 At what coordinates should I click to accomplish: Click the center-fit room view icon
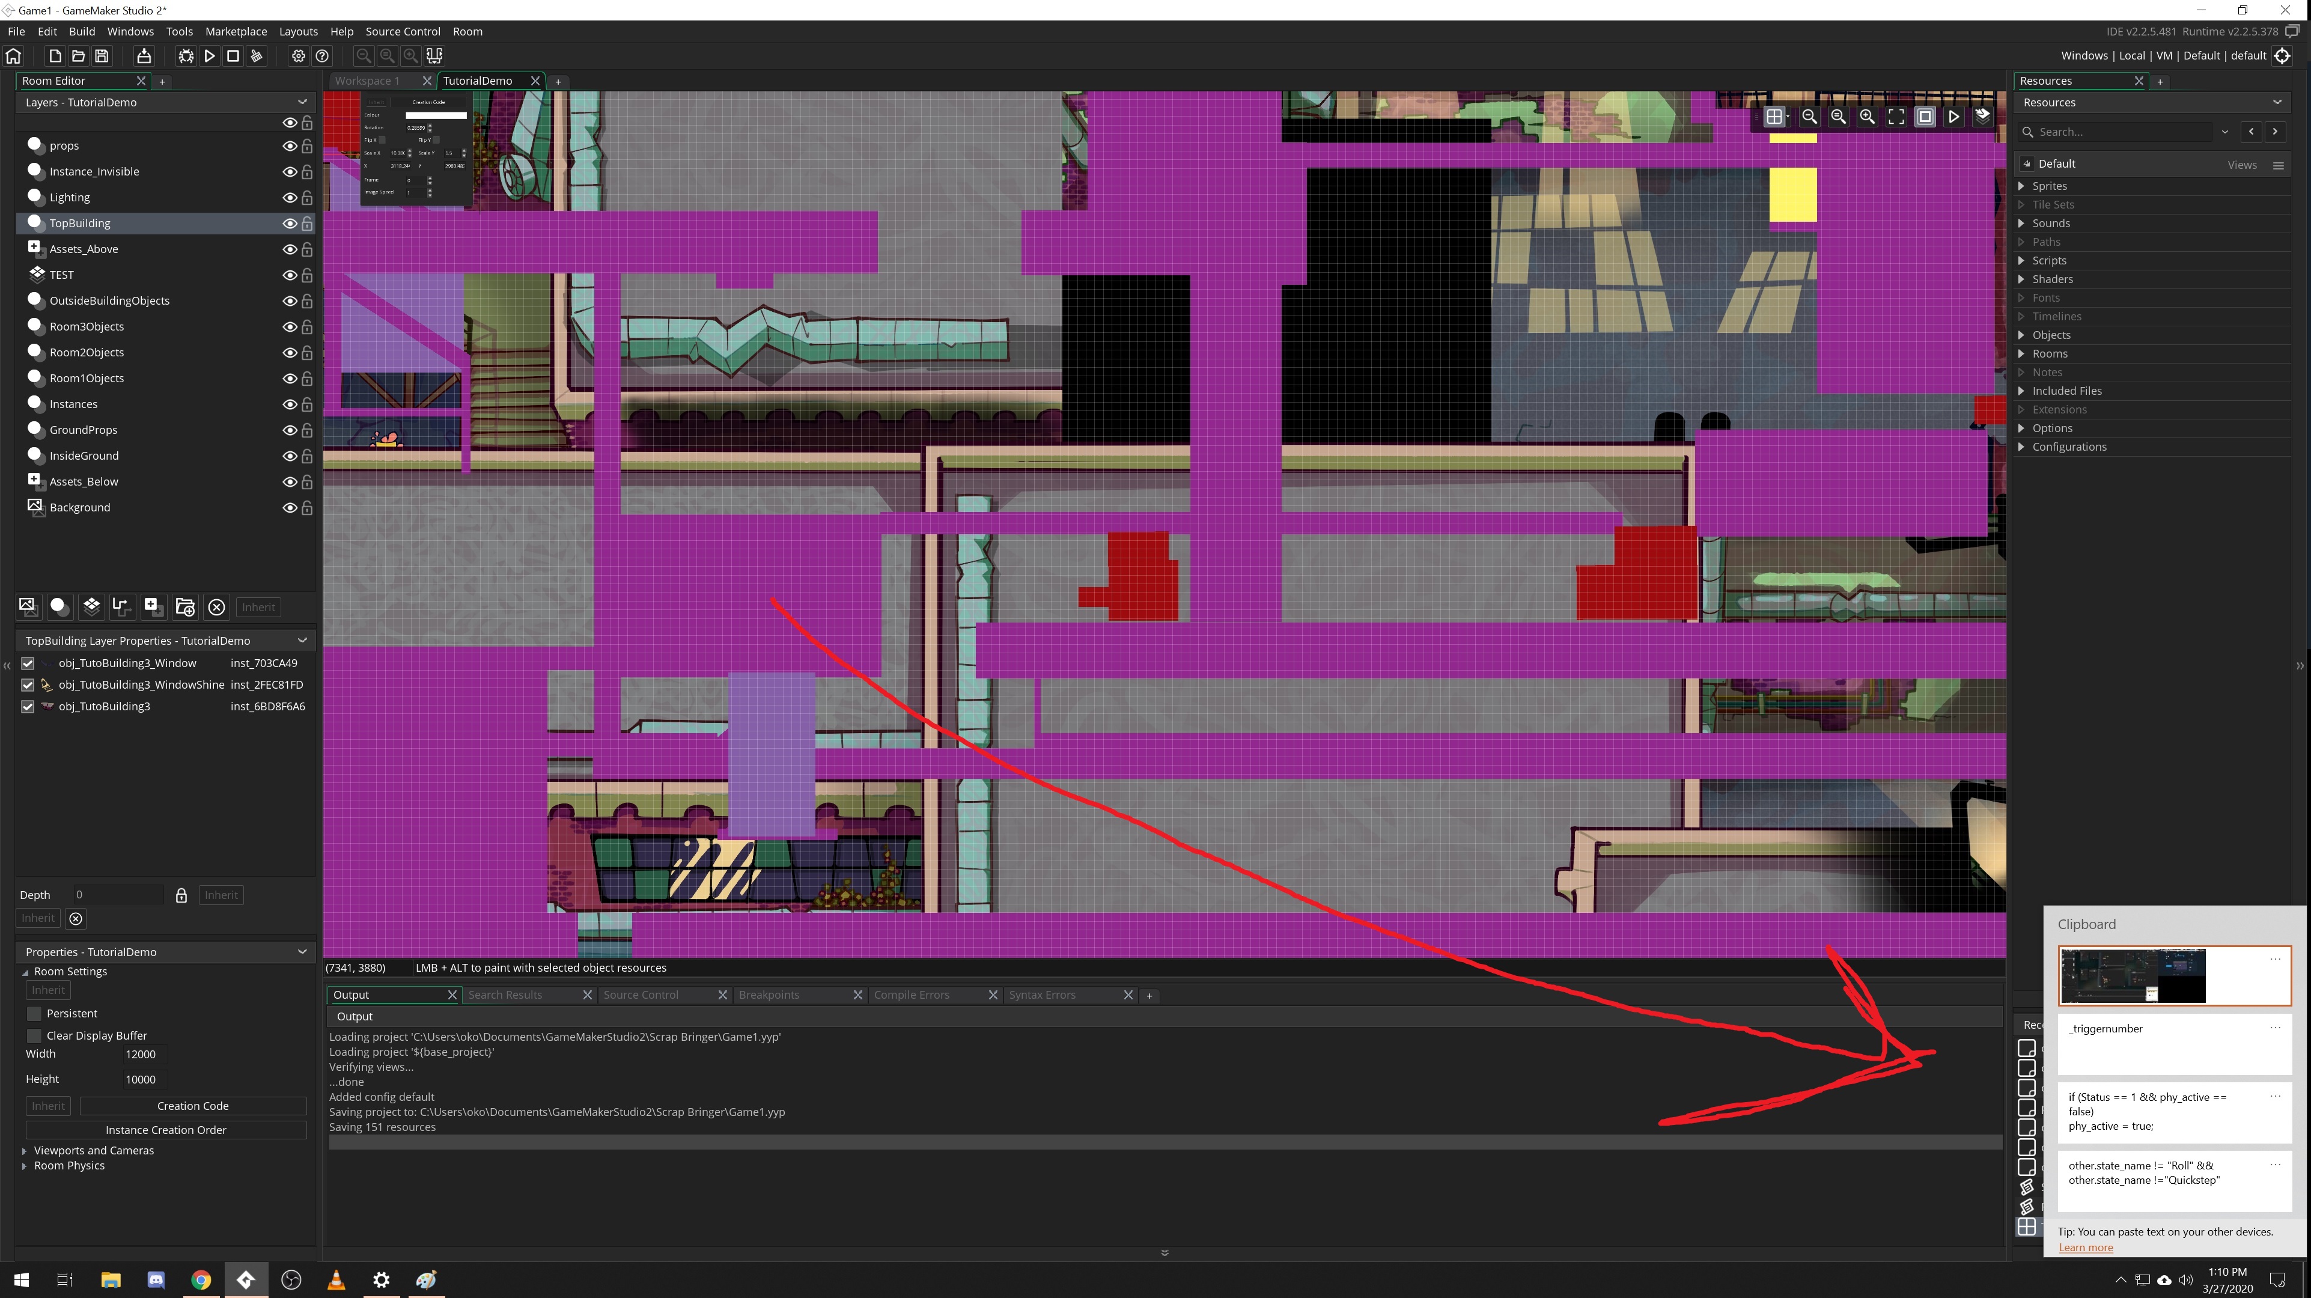coord(1896,117)
